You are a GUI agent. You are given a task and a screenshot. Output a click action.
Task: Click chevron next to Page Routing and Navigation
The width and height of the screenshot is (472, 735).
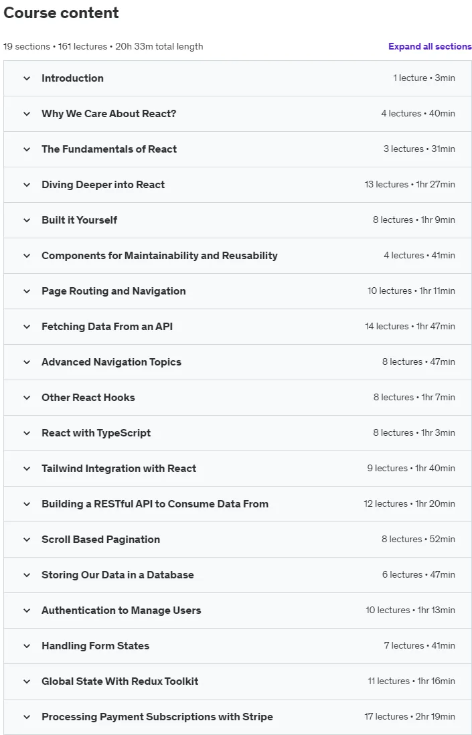point(27,291)
